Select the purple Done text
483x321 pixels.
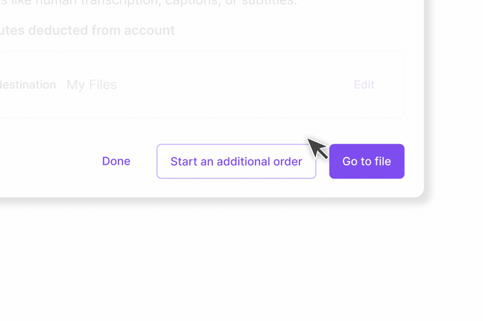click(116, 161)
